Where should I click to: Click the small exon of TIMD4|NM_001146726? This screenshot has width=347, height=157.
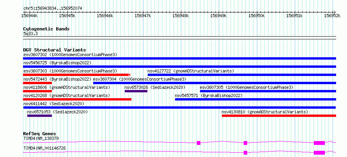pos(245,153)
